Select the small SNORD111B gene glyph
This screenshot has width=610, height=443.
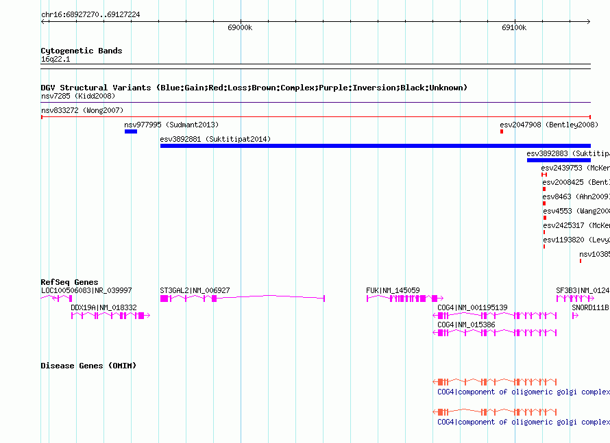[575, 316]
